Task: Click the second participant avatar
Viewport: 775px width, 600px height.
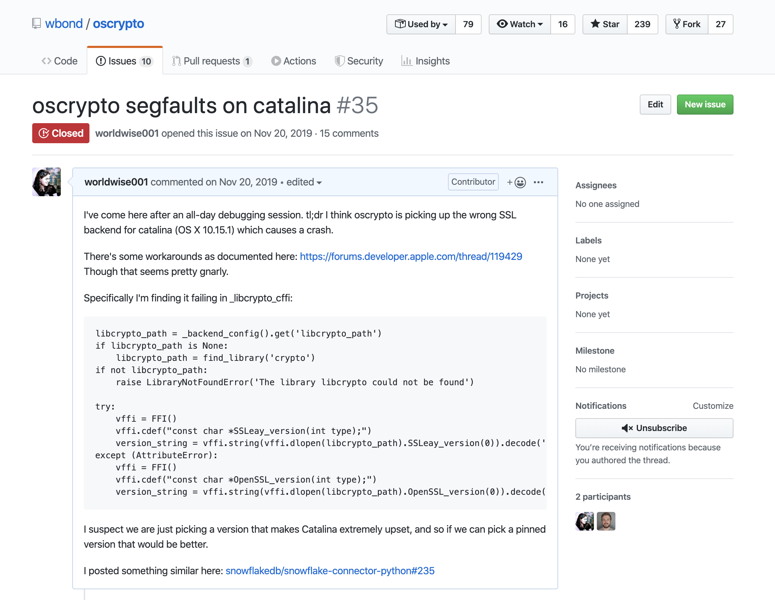Action: click(x=606, y=521)
